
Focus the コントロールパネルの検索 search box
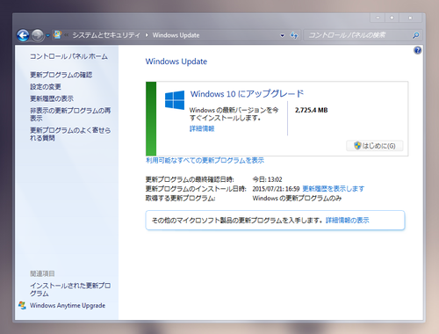[x=358, y=35]
